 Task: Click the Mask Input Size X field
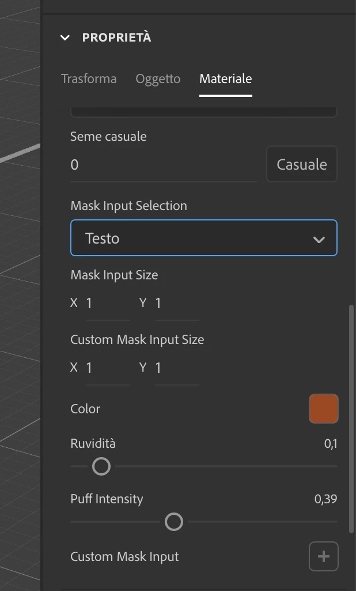point(108,303)
